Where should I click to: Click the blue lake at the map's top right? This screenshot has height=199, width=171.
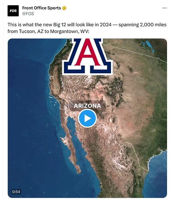[x=150, y=46]
